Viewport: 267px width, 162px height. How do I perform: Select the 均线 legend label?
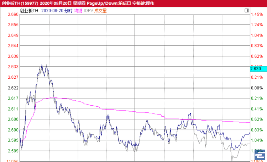point(78,11)
